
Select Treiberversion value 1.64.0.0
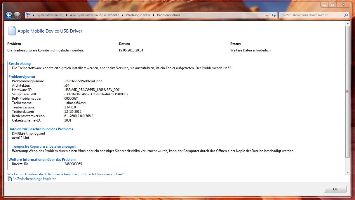[70, 107]
